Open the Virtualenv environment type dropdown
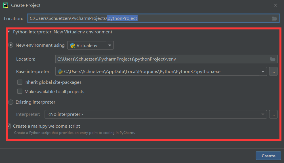The width and height of the screenshot is (284, 163). click(x=91, y=45)
